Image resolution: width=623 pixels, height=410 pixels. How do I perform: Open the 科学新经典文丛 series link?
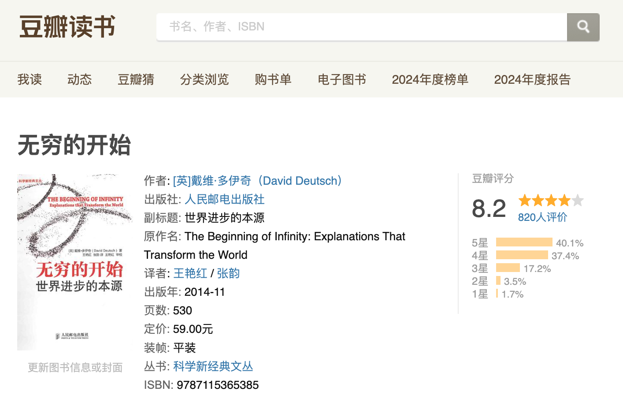pyautogui.click(x=213, y=366)
